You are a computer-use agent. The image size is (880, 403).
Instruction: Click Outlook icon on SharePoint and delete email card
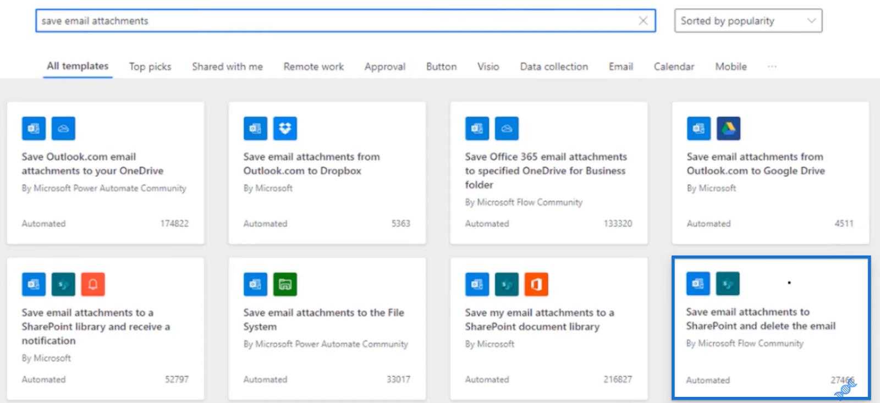click(x=698, y=284)
